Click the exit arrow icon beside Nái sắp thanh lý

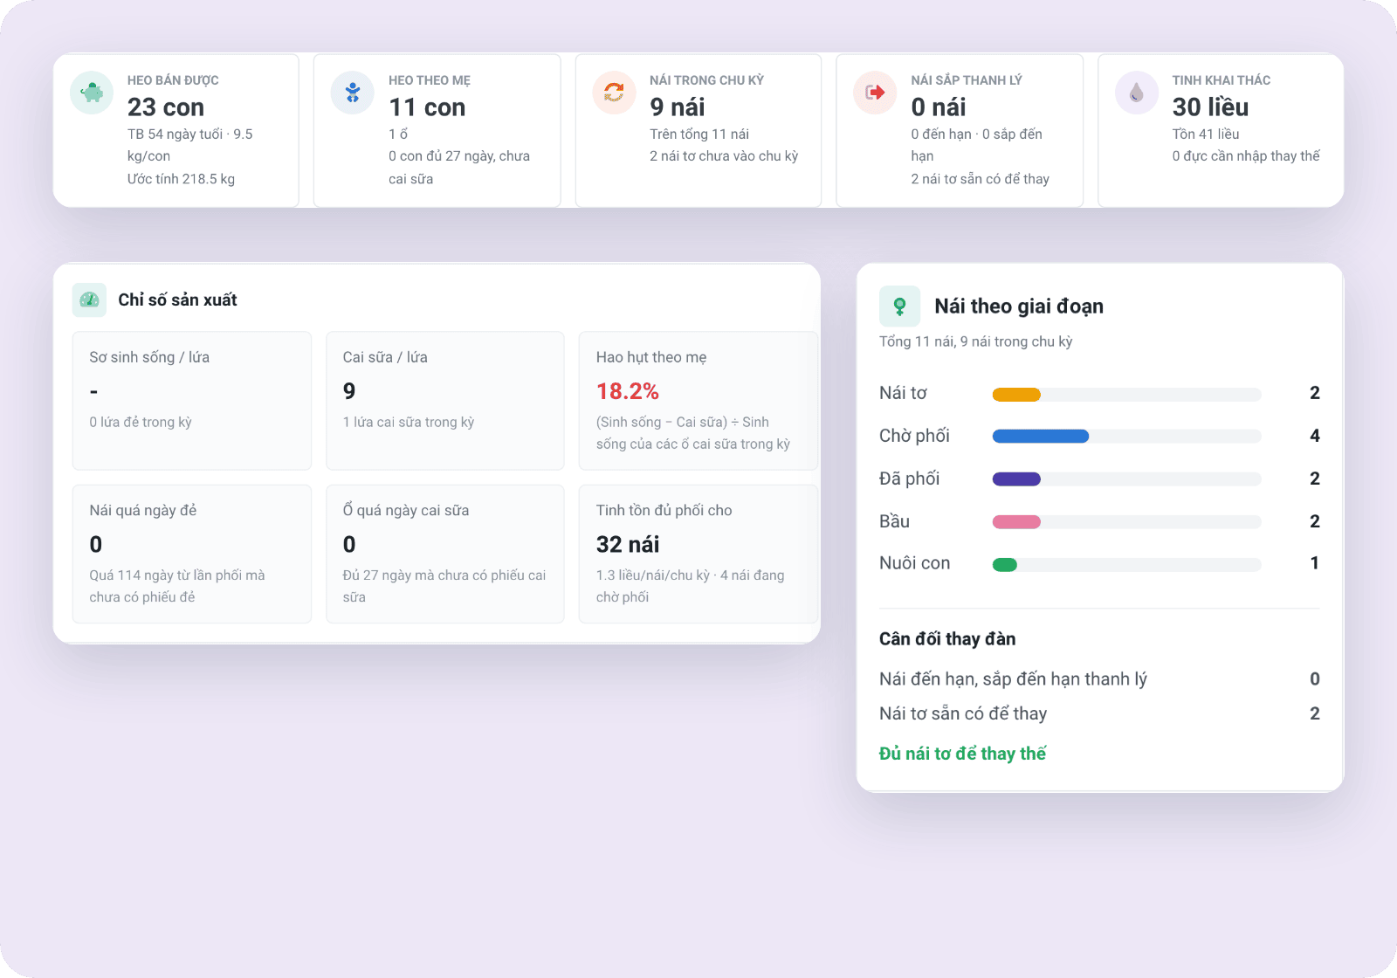pyautogui.click(x=875, y=93)
